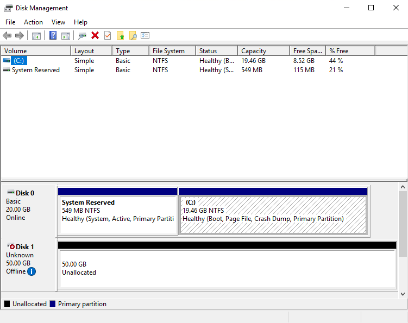Click the graphical view scroll up arrow
408x323 pixels.
tap(403, 187)
